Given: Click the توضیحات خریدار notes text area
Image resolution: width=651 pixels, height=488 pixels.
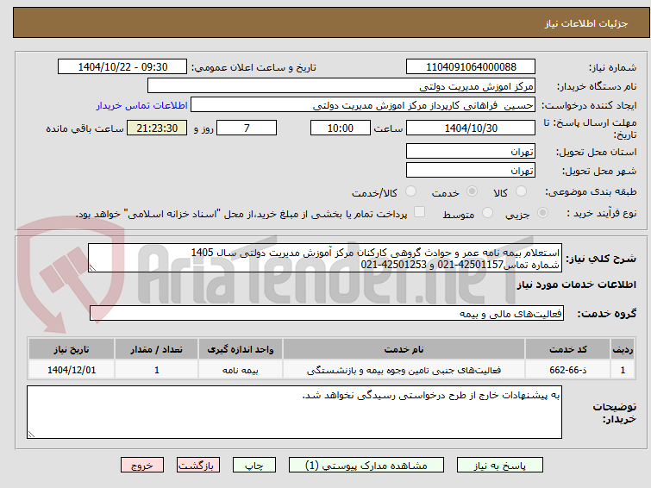Looking at the screenshot, I should click(294, 412).
